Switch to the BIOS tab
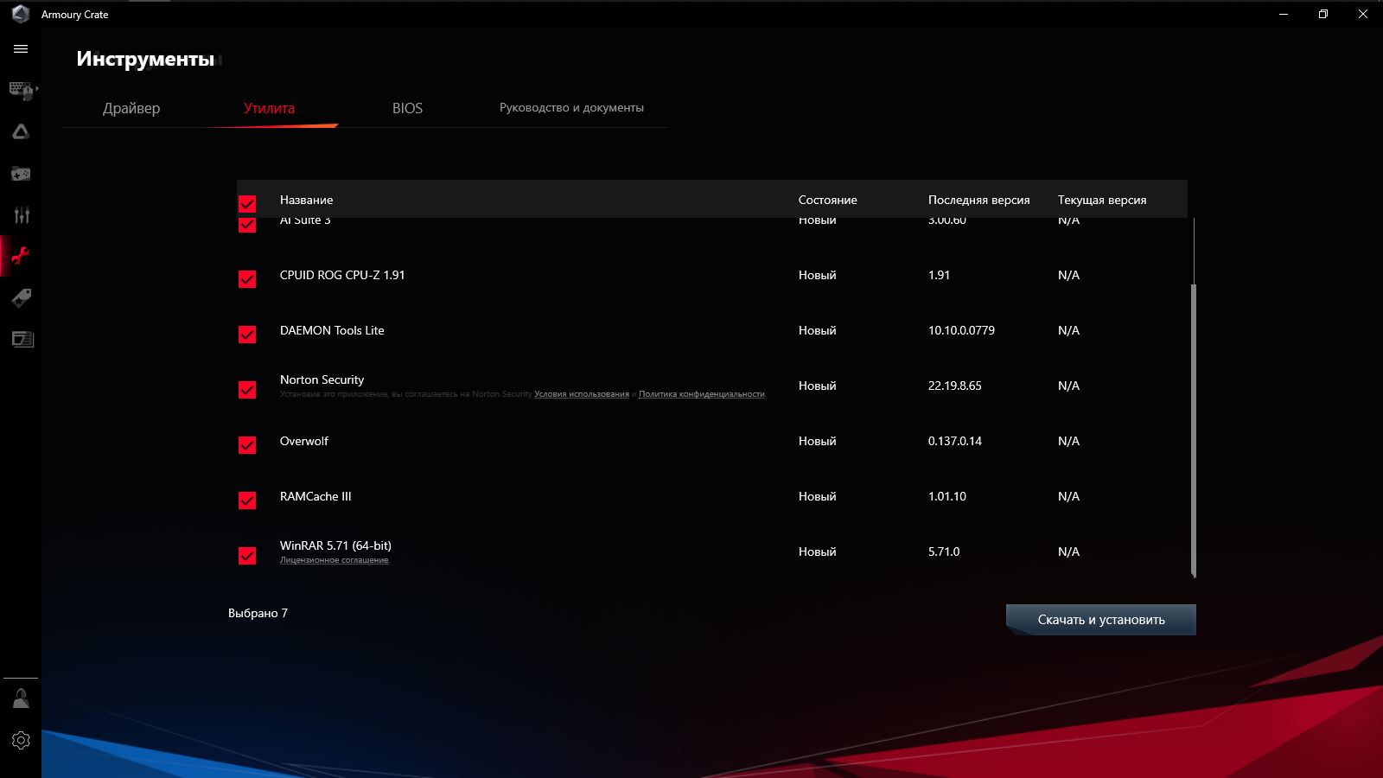This screenshot has height=778, width=1383. (x=407, y=108)
